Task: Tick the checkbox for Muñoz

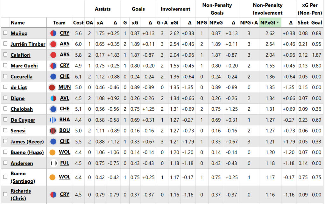Action: pyautogui.click(x=5, y=33)
